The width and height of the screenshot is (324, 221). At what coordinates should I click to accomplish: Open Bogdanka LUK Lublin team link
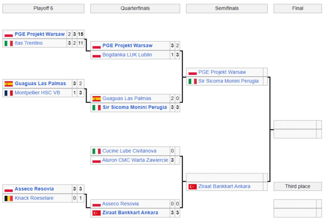[x=127, y=55]
